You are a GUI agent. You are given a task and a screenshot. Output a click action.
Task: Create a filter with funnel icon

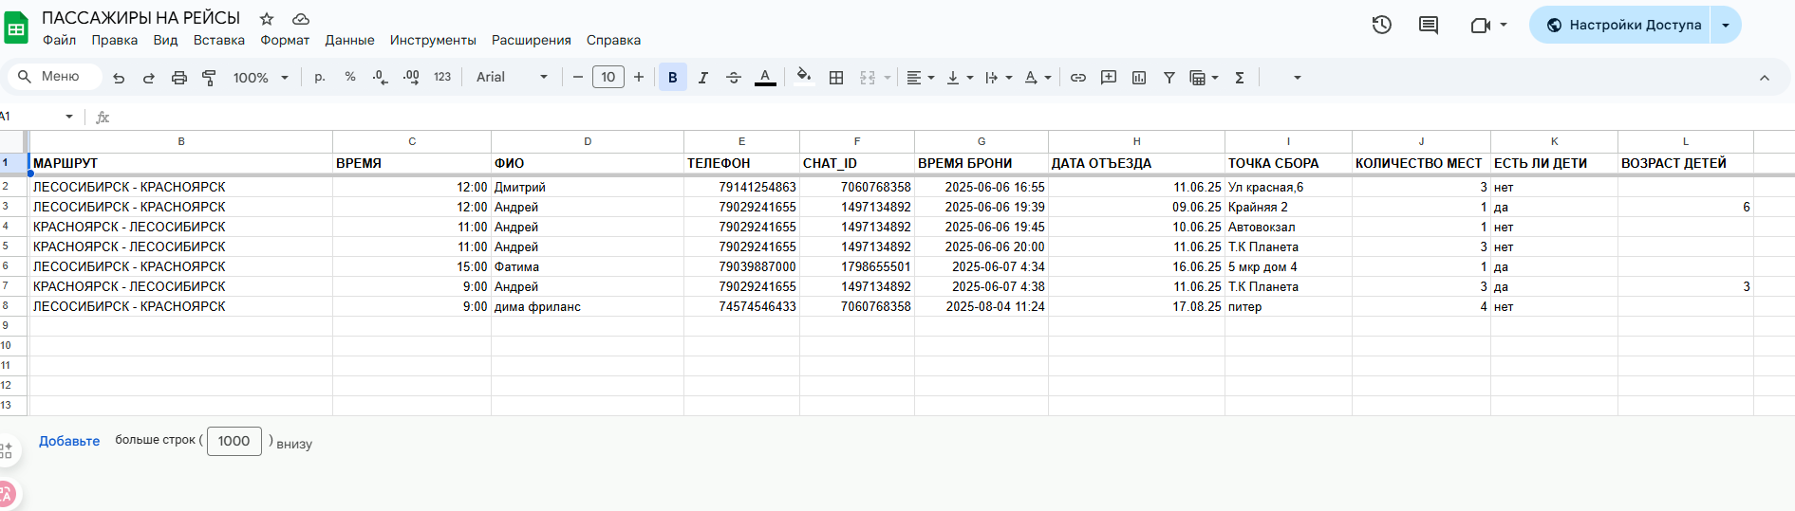tap(1169, 78)
